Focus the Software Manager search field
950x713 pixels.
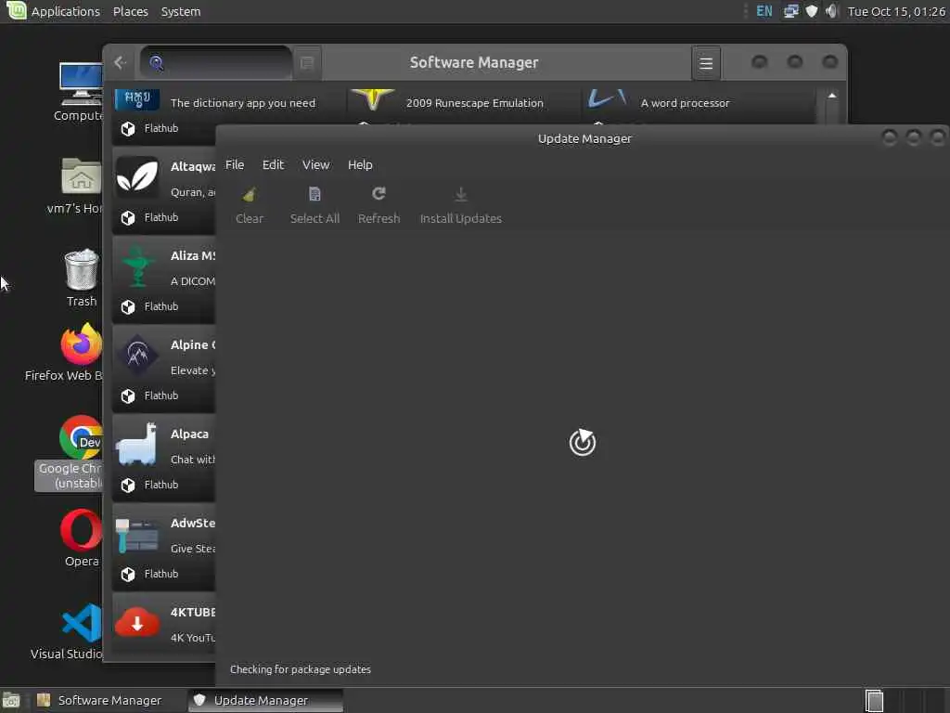point(216,62)
